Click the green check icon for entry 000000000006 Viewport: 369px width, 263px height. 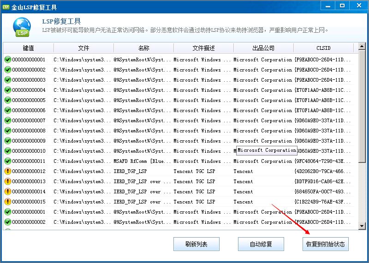tap(8, 110)
